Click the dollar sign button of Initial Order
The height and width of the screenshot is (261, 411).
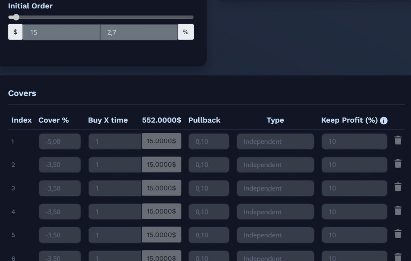click(16, 32)
